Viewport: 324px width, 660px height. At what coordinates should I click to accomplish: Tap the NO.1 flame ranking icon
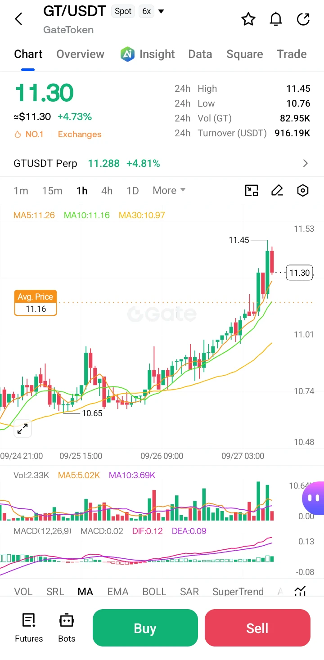[18, 134]
